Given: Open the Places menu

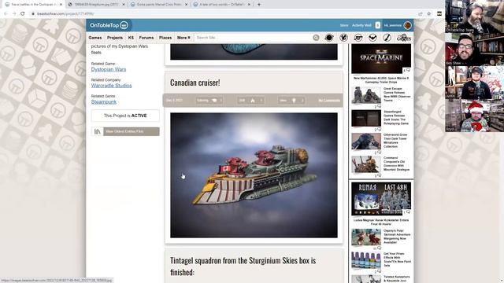Looking at the screenshot, I should point(165,38).
